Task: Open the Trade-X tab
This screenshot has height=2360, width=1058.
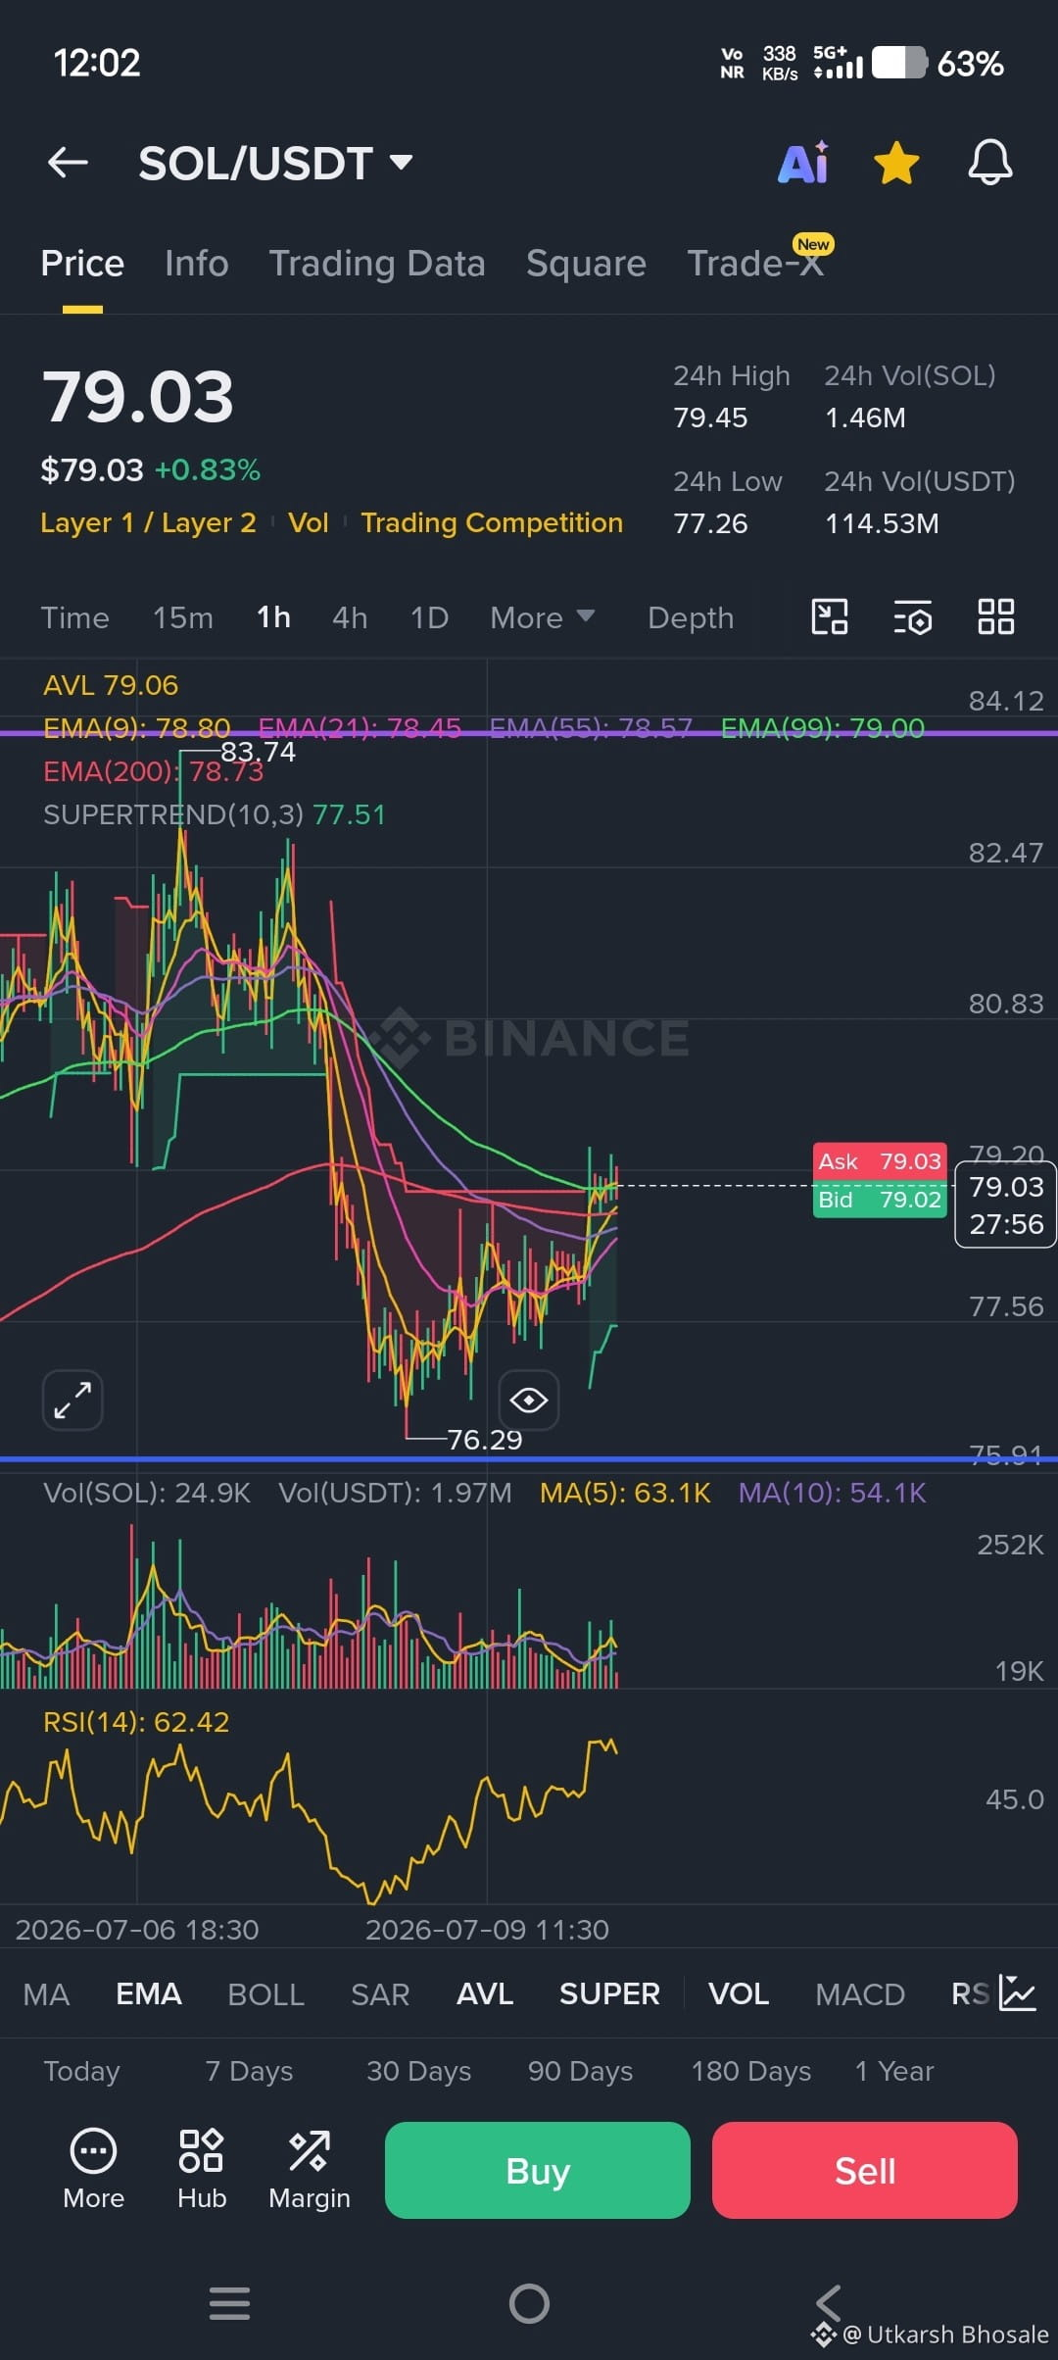Action: click(755, 264)
